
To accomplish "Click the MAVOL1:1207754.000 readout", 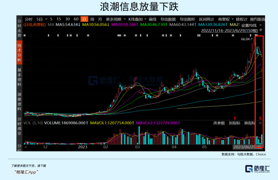I will pyautogui.click(x=112, y=123).
